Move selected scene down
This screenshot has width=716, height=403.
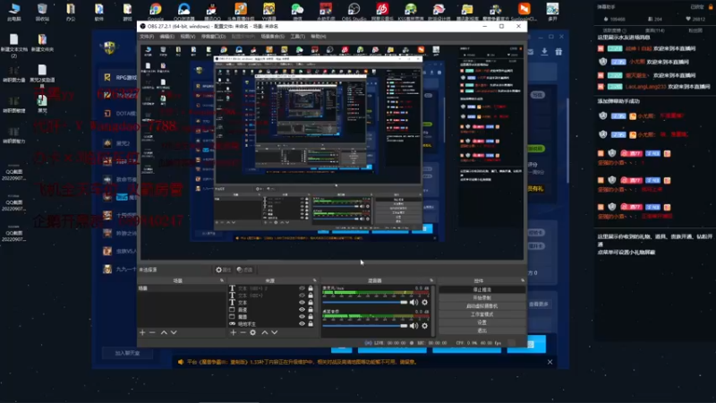[x=174, y=332]
